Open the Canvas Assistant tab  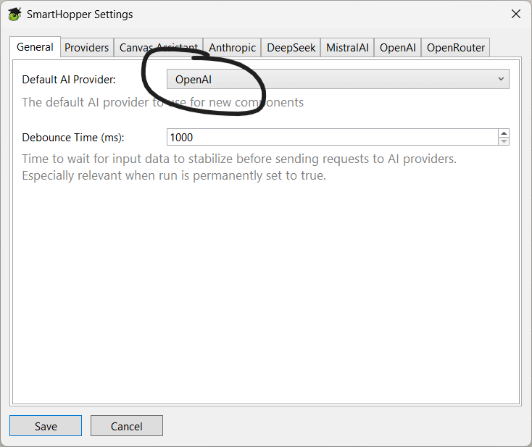159,48
